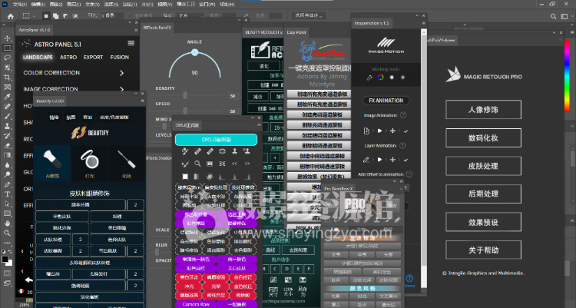576x308 pixels.
Task: Open the LANDSCAPE tab in Astro Panel
Action: (x=38, y=58)
